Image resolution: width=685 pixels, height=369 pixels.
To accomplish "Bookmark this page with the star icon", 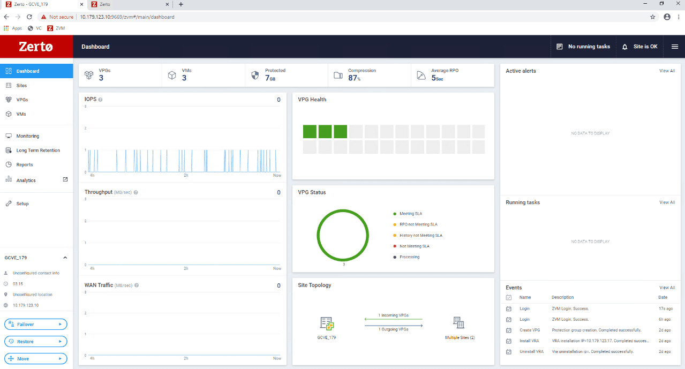I will click(x=652, y=17).
